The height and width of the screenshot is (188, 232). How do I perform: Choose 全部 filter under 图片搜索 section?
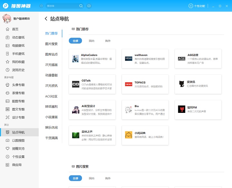(75, 178)
